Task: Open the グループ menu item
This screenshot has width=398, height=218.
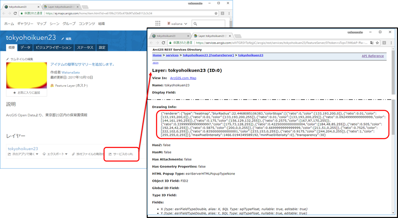Action: click(x=69, y=24)
